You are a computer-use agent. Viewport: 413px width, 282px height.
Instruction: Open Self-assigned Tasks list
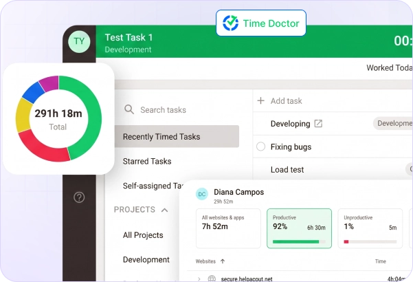153,186
